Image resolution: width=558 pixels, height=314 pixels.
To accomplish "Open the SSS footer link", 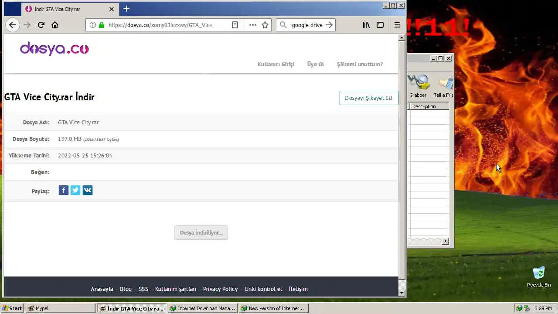I will click(x=143, y=289).
